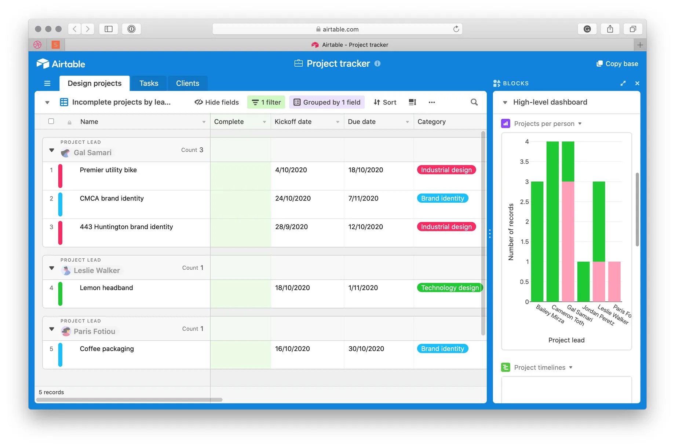Click Safari back button

pos(74,29)
